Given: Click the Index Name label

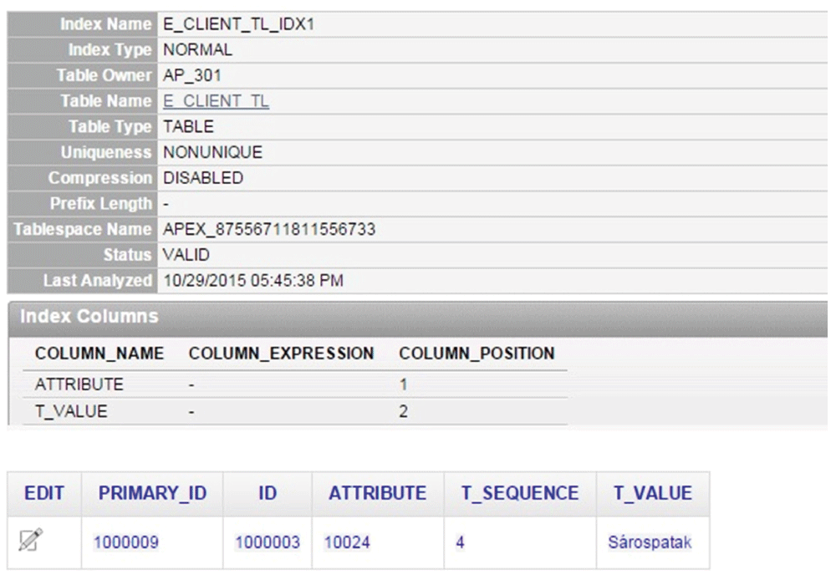Looking at the screenshot, I should click(x=105, y=24).
